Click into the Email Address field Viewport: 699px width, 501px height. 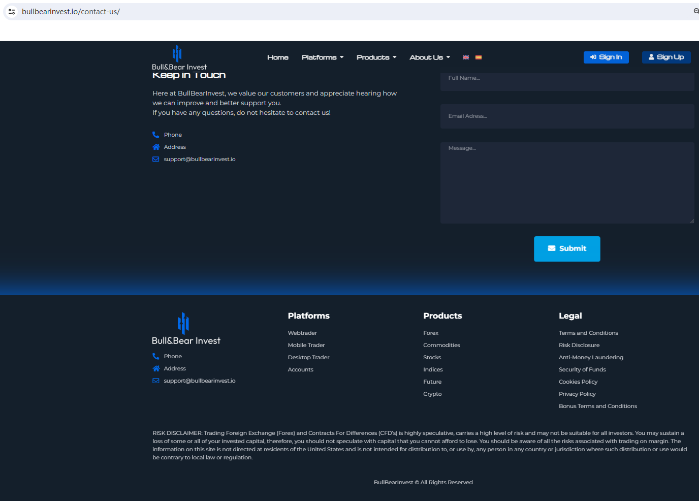coord(567,116)
